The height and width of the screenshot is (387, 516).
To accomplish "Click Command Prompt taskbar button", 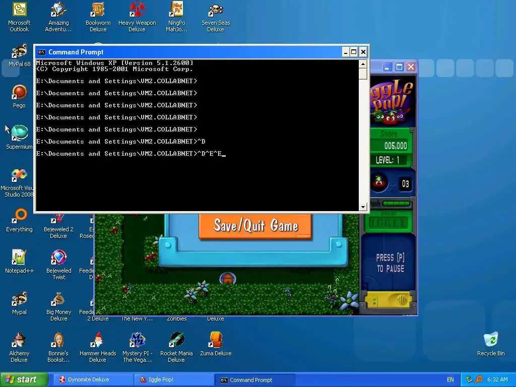I will [x=254, y=380].
